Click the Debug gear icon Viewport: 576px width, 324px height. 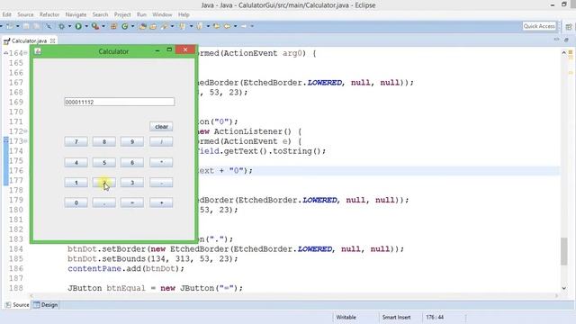click(x=61, y=26)
